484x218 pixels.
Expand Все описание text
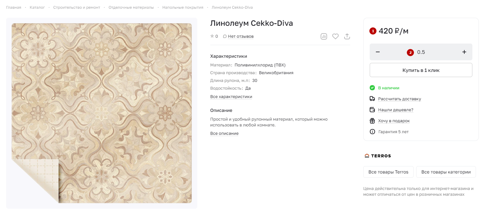(224, 134)
